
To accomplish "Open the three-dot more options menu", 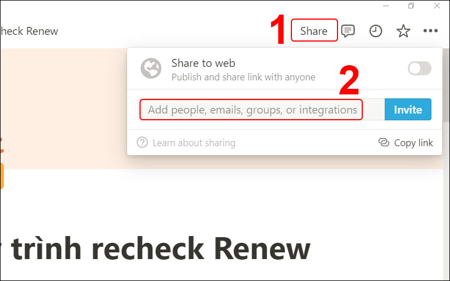I will tap(430, 31).
